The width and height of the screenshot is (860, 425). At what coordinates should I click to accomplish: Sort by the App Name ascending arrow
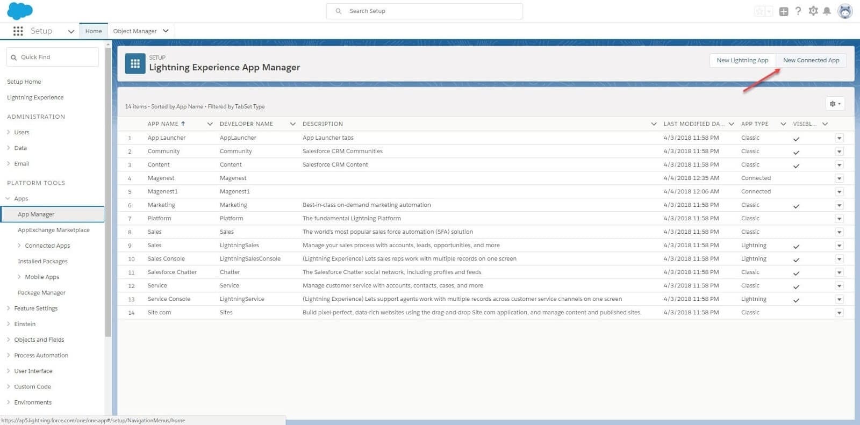[183, 124]
